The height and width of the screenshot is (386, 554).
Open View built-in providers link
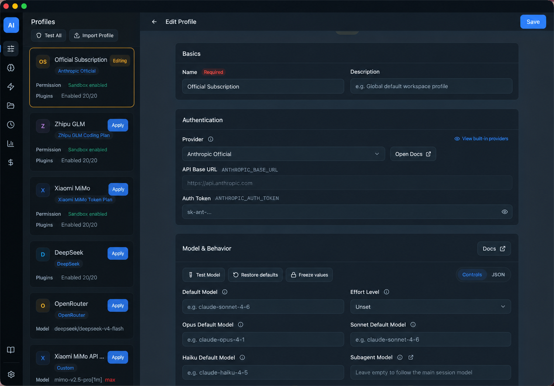pyautogui.click(x=481, y=139)
